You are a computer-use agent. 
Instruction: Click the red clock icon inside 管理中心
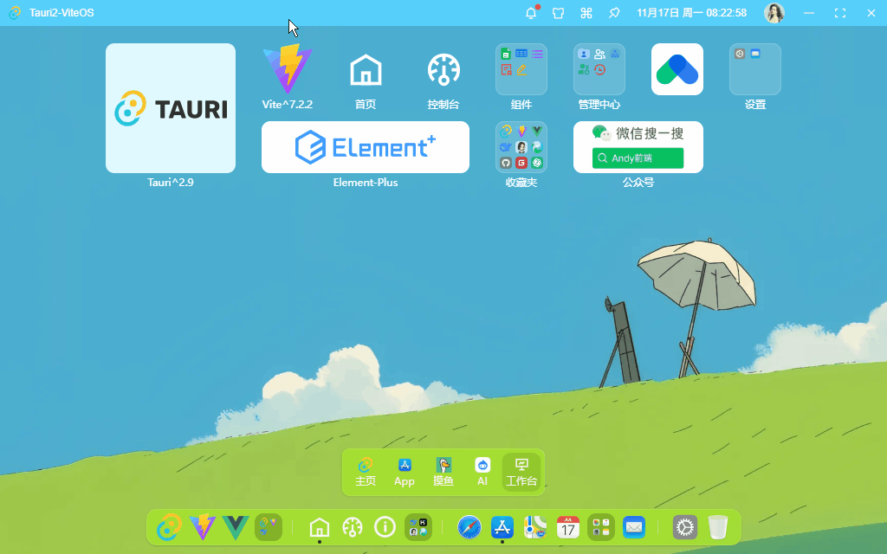(599, 69)
